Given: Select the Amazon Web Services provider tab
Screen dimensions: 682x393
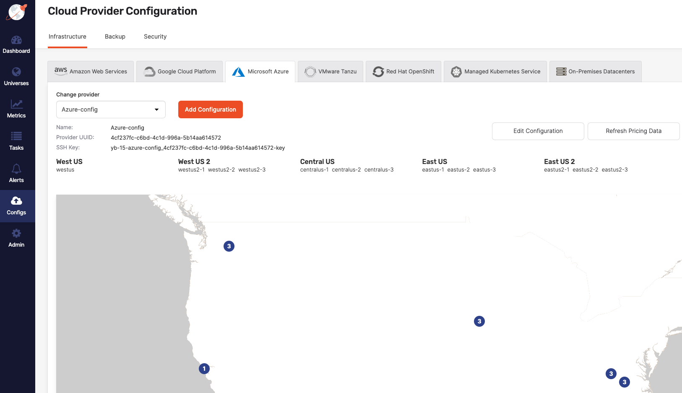Looking at the screenshot, I should click(91, 71).
